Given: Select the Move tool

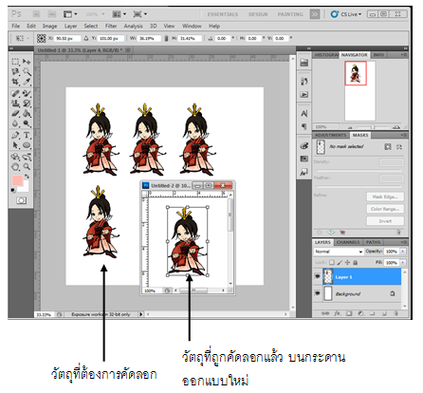Looking at the screenshot, I should click(27, 61).
